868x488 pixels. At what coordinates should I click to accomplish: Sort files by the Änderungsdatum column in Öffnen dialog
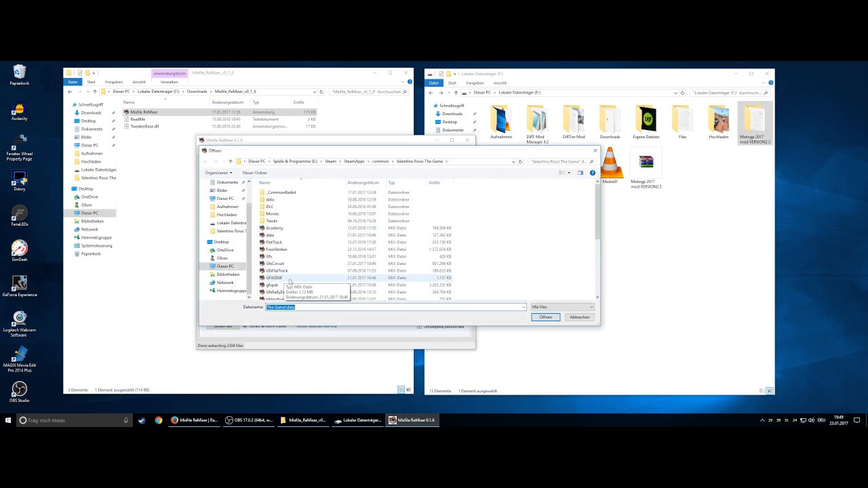click(x=363, y=182)
